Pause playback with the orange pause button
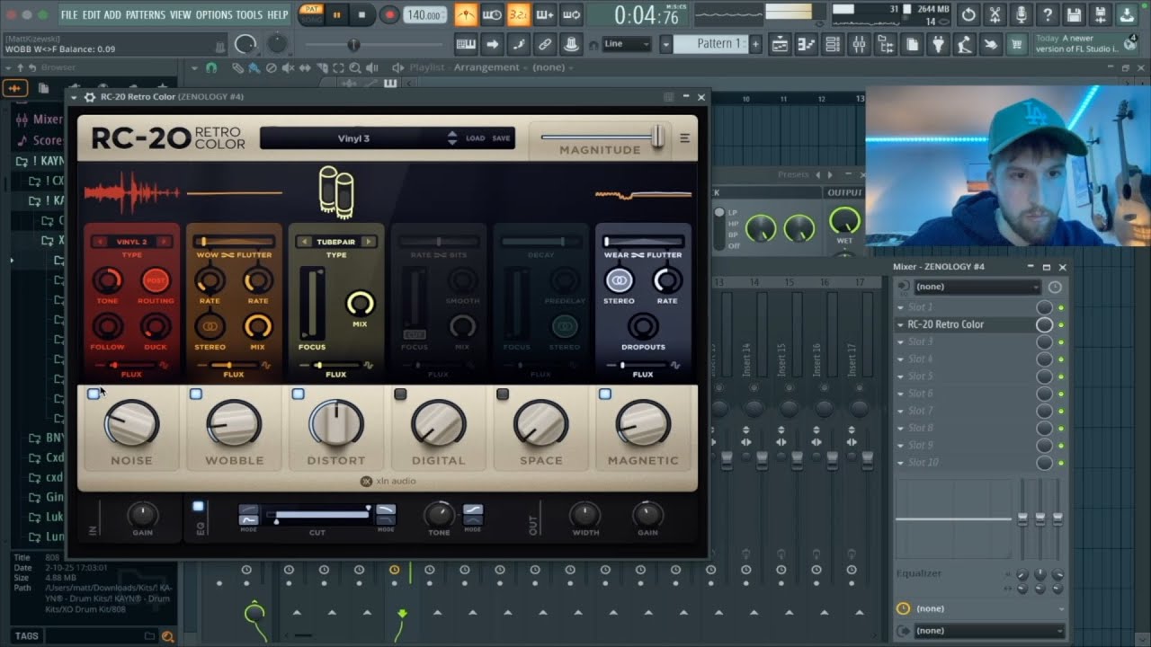Image resolution: width=1151 pixels, height=647 pixels. click(x=337, y=14)
